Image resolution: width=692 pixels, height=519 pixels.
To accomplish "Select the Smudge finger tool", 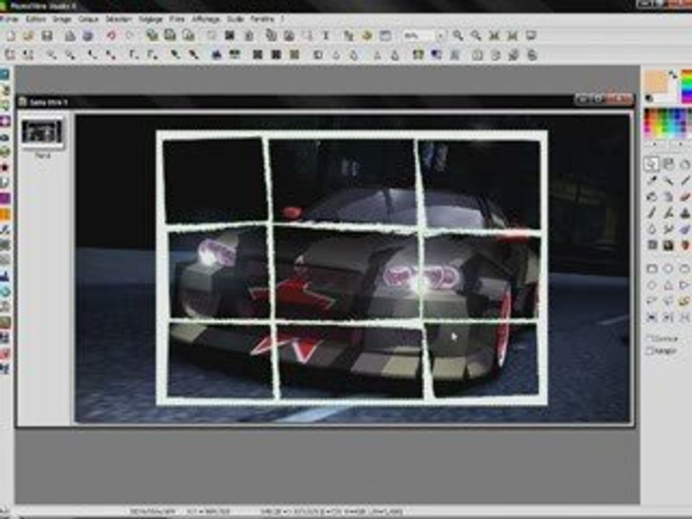I will pyautogui.click(x=669, y=229).
